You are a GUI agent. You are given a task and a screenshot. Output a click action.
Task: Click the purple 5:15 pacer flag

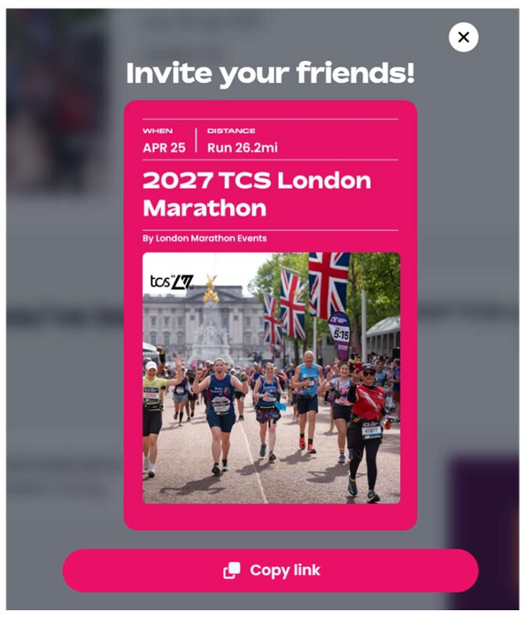coord(339,334)
